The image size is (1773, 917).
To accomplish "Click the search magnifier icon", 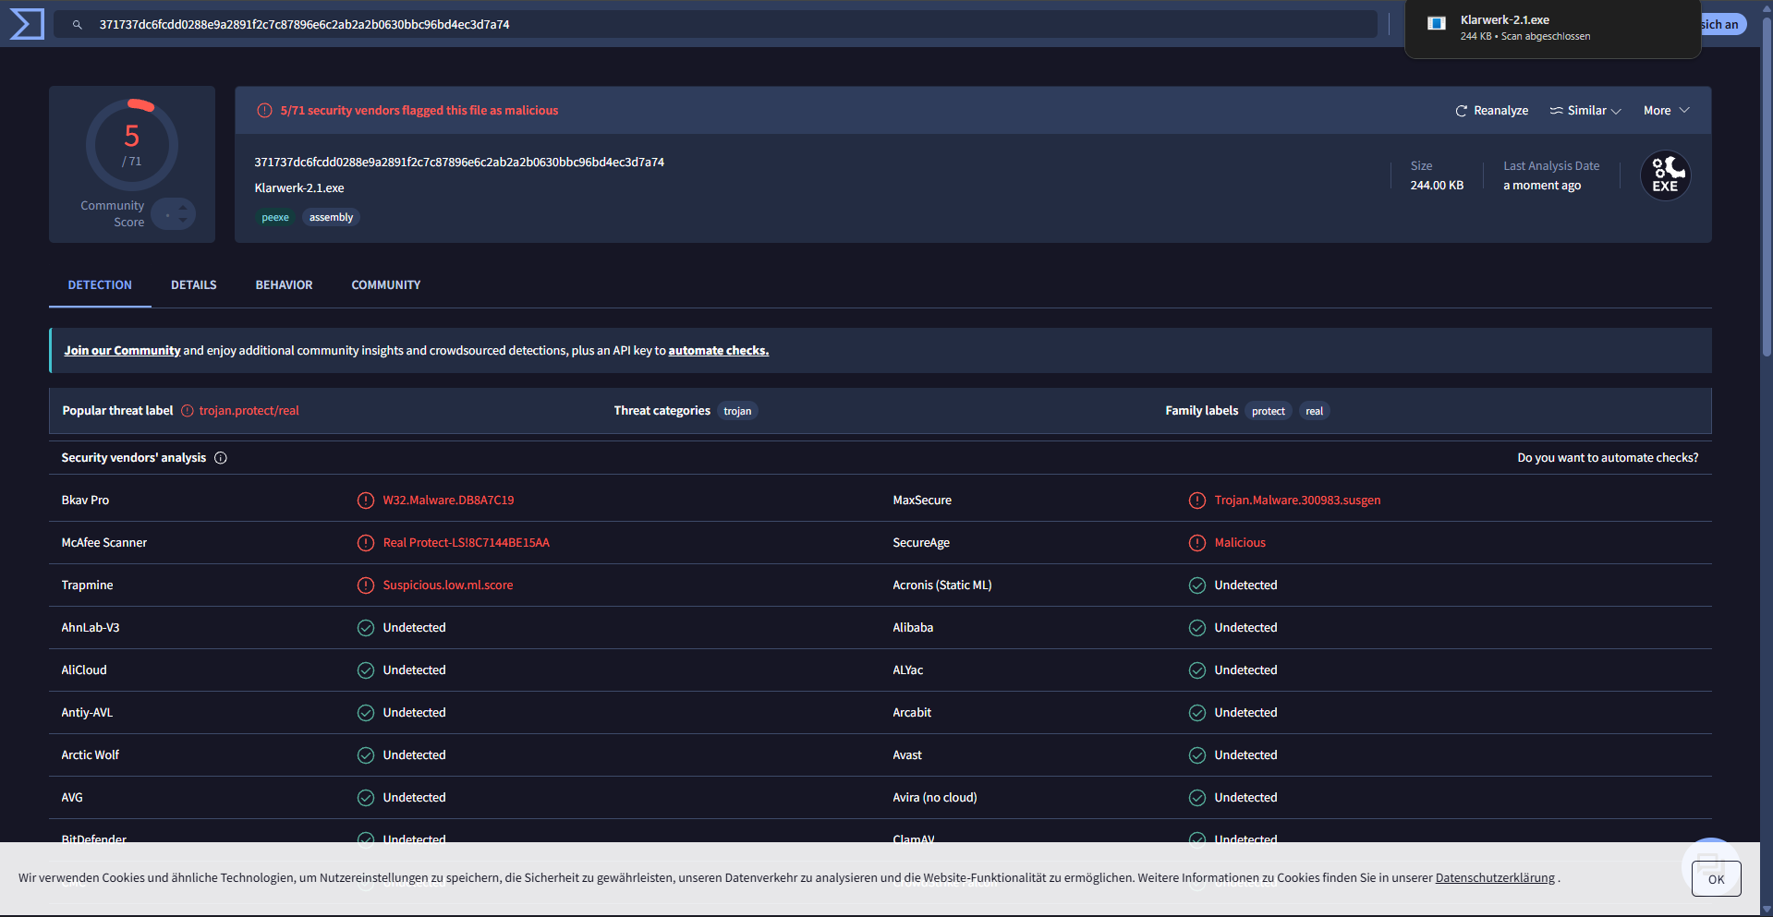I will coord(78,25).
